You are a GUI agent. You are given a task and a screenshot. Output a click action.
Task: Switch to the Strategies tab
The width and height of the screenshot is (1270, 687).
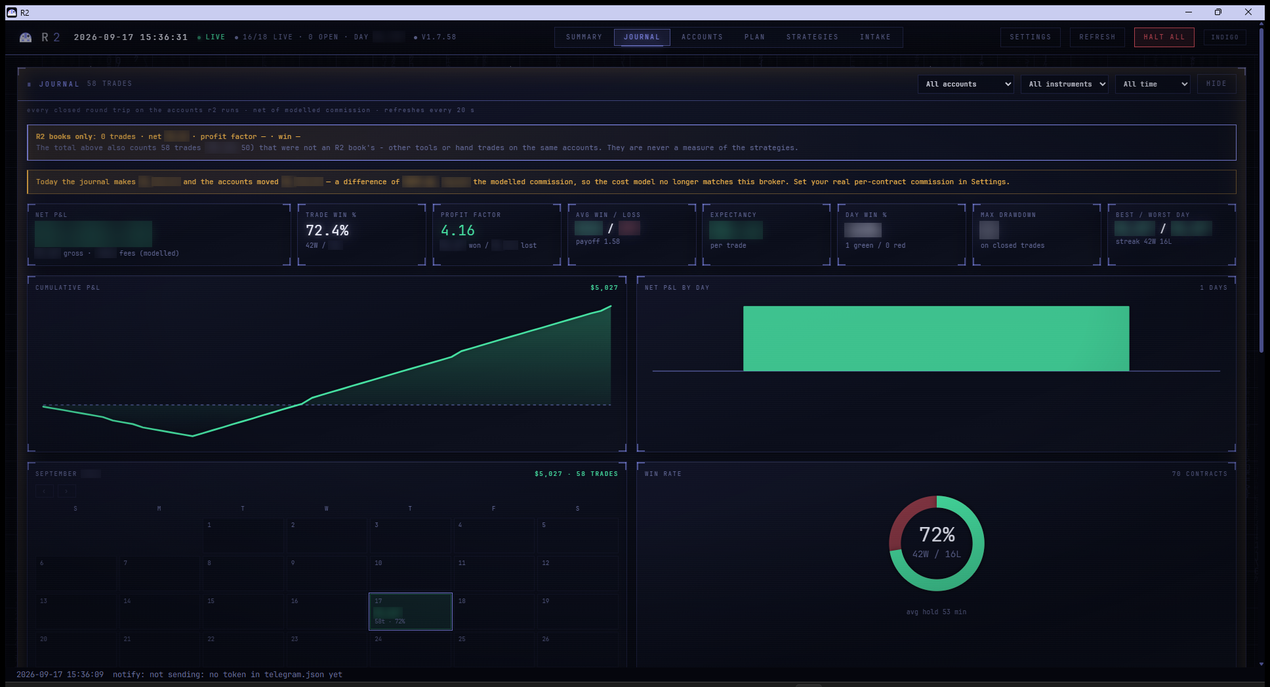[x=812, y=37]
